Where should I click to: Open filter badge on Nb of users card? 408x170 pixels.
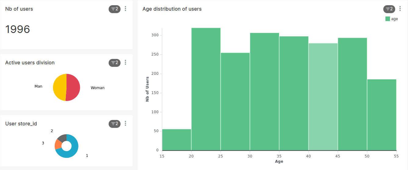tap(114, 9)
